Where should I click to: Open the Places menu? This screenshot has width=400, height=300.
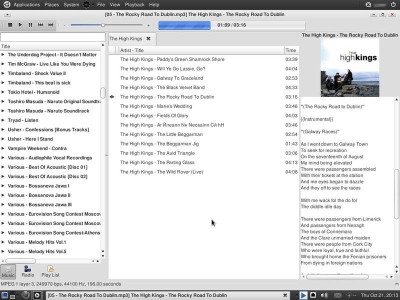pos(51,4)
